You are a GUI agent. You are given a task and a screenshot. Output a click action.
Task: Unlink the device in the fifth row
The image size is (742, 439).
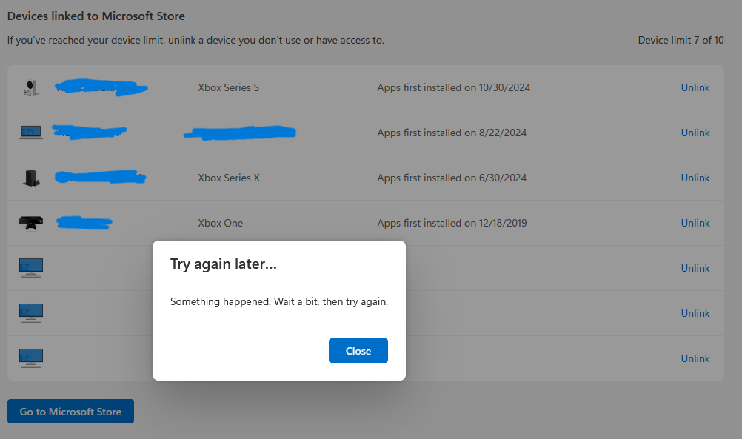click(695, 267)
